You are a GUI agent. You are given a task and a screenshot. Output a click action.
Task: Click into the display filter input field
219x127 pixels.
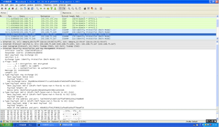(33, 13)
